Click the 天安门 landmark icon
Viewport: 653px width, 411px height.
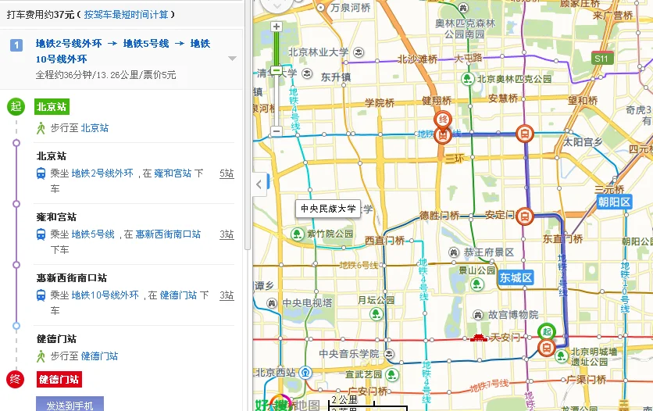tap(479, 338)
